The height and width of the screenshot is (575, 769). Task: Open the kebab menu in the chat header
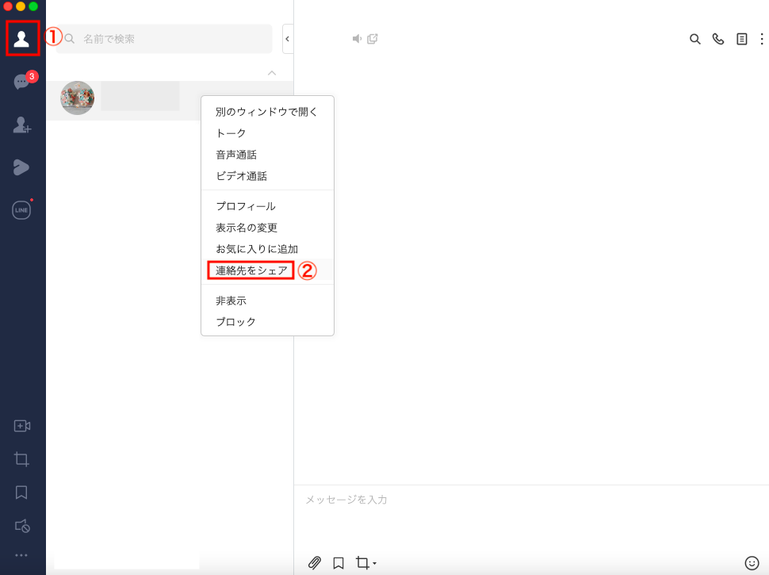click(x=763, y=38)
